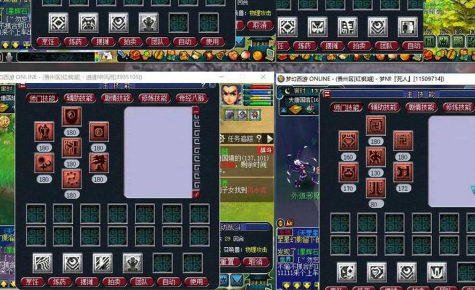
Task: Click the skill description scrollbar up arrow in 逍遥№风雨
Action: 196,110
